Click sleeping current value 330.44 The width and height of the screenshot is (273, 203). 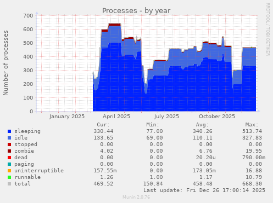(103, 131)
